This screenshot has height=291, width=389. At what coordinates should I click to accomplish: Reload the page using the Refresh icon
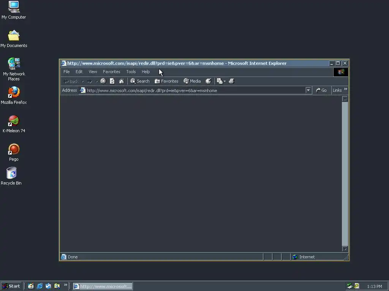(112, 81)
